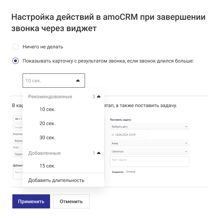Click the calendar icon beside the date
Viewport: 220px width, 218px height.
pos(113,135)
